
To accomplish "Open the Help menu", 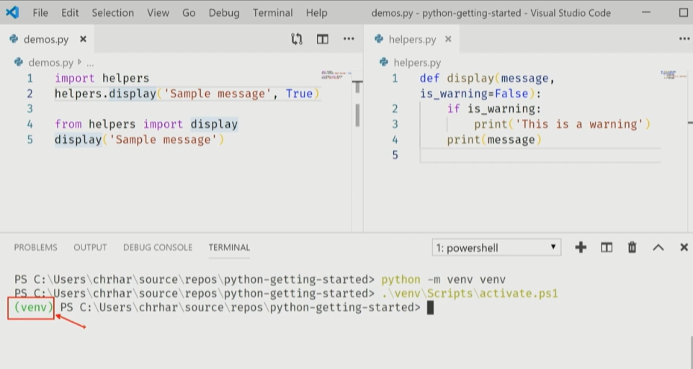I will click(x=316, y=13).
